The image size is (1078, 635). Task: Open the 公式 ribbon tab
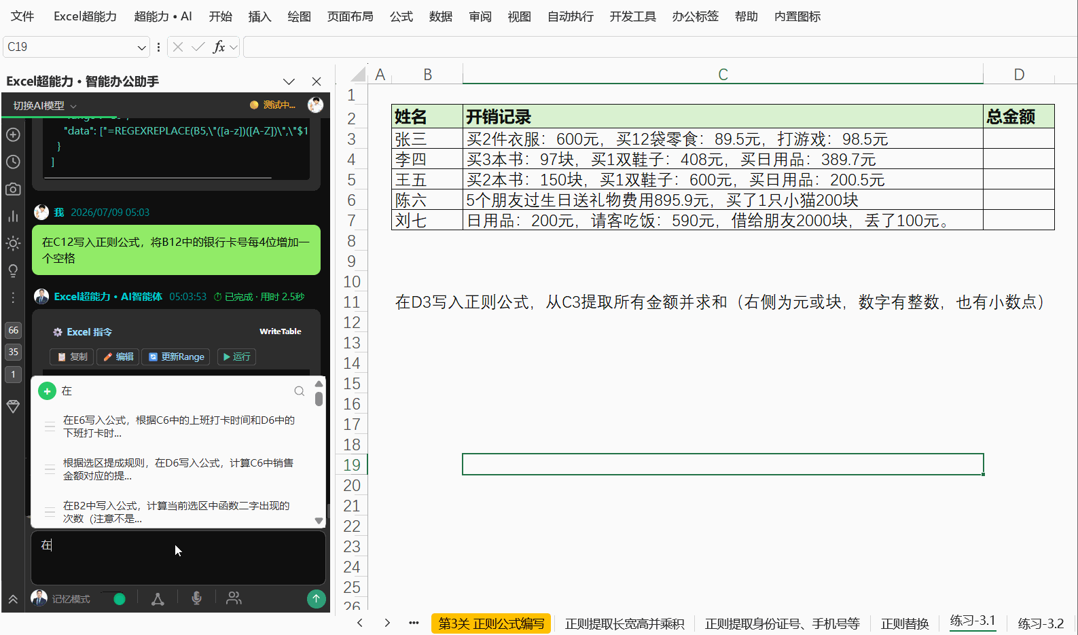pos(401,16)
